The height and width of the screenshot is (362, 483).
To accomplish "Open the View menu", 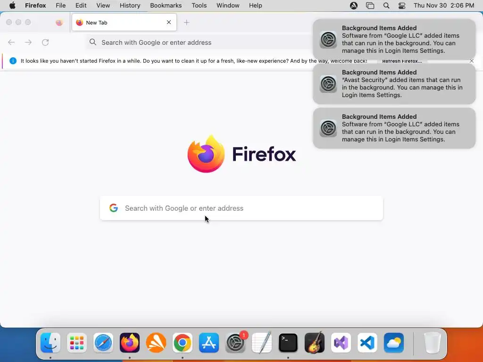I will coord(103,5).
